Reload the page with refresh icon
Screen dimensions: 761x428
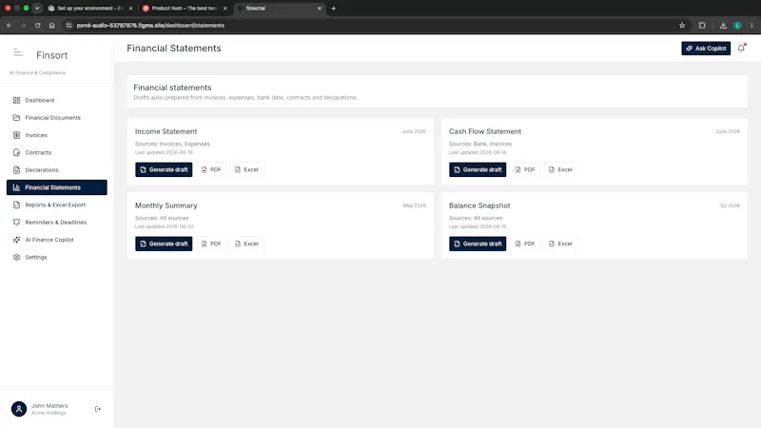(37, 26)
